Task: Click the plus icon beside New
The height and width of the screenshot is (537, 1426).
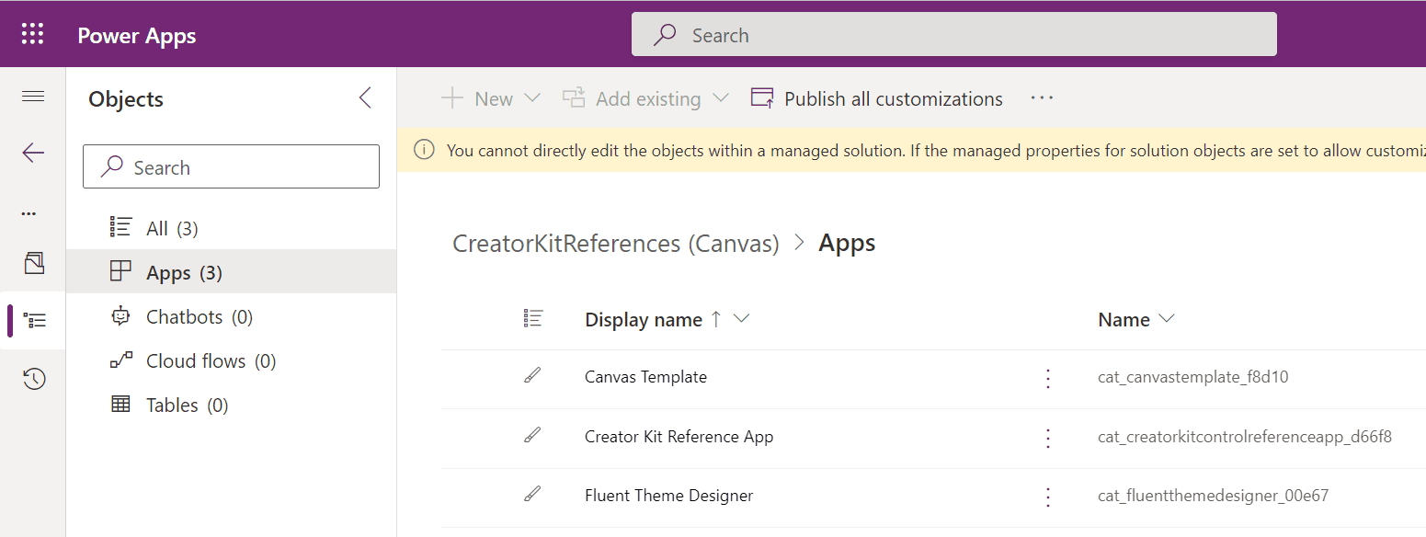Action: 451,98
